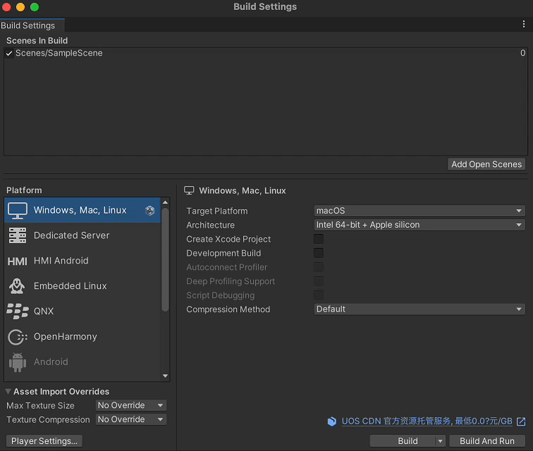Click the QNX platform icon
This screenshot has height=451, width=533.
[18, 311]
